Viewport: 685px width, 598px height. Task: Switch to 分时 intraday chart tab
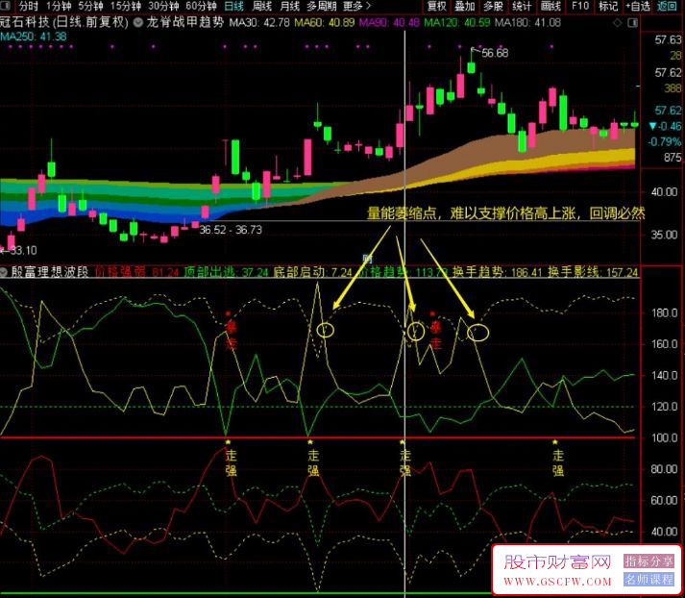29,6
